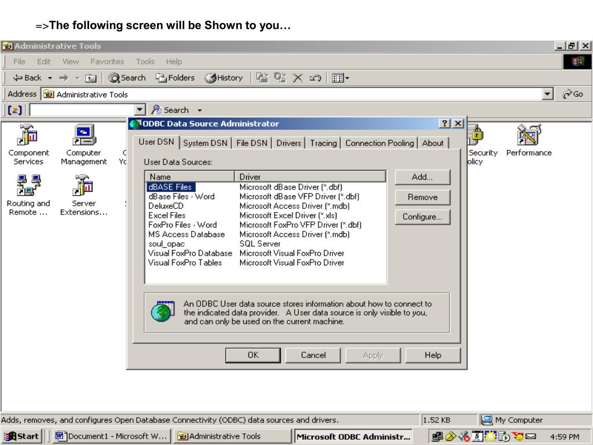Select the dBASE Files data source

[x=171, y=187]
